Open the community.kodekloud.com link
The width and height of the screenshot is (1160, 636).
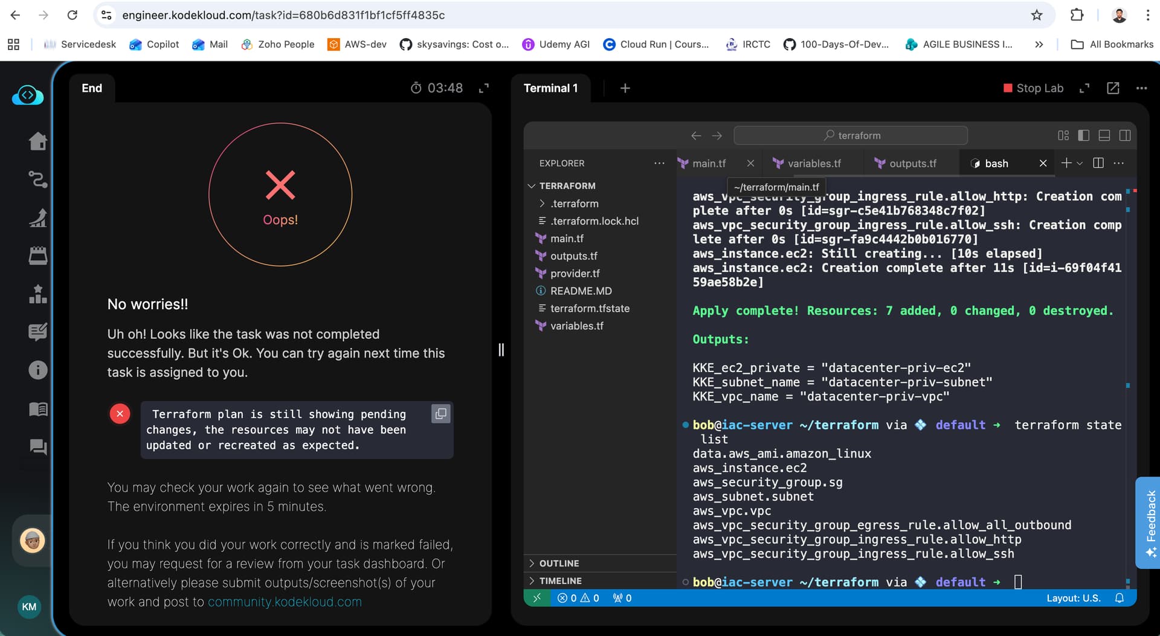point(285,602)
